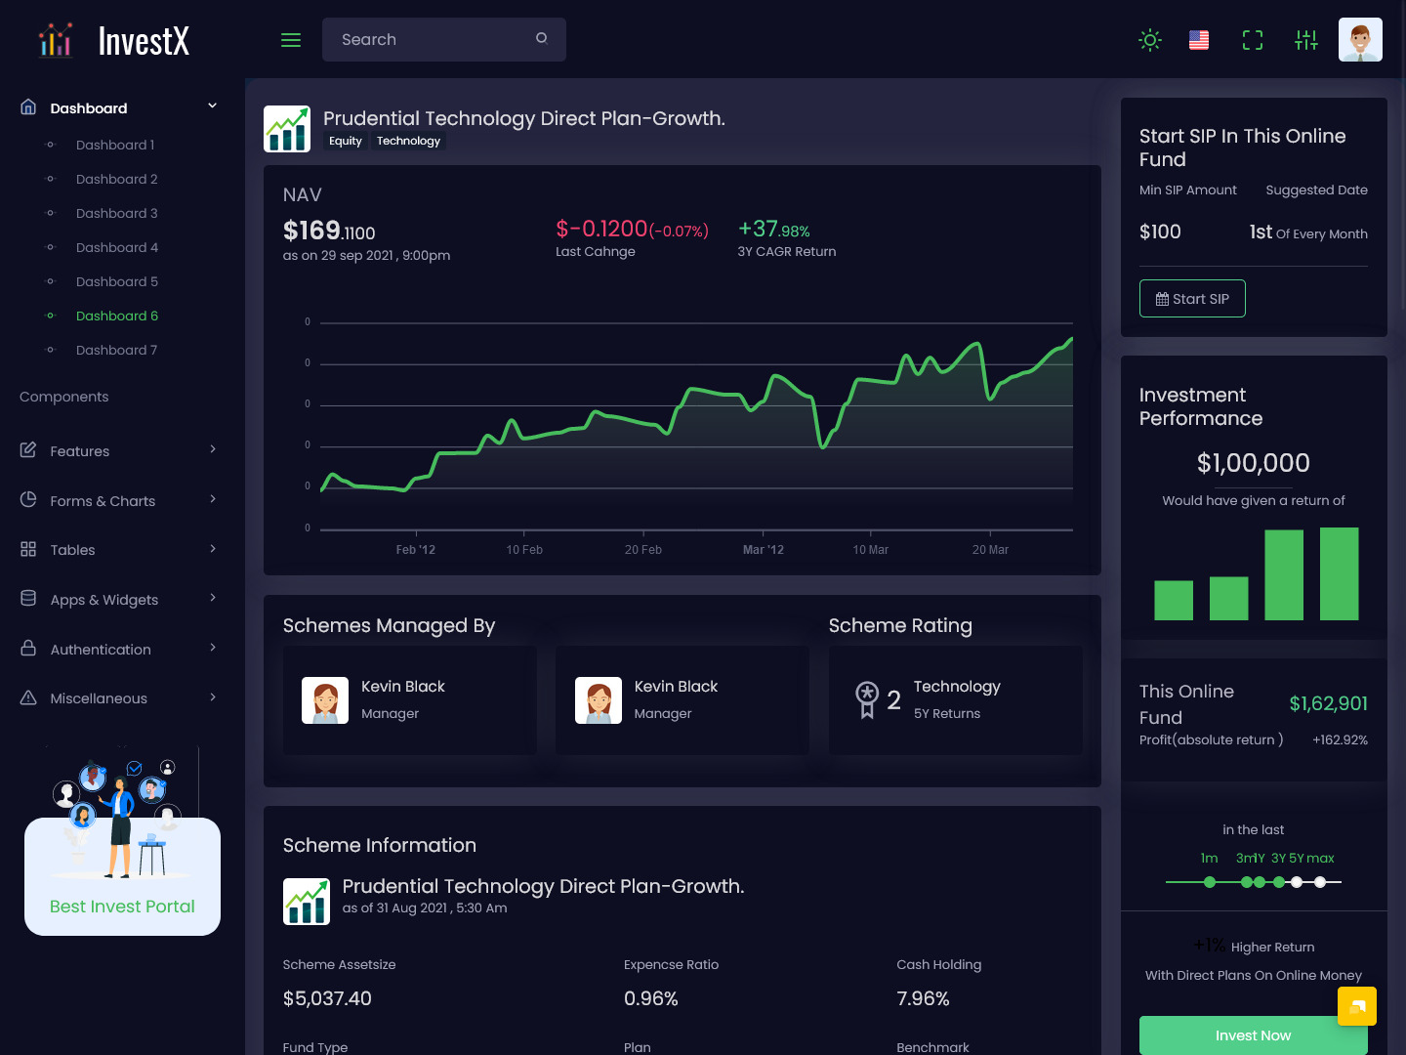Click the $100 min SIP amount

1160,232
